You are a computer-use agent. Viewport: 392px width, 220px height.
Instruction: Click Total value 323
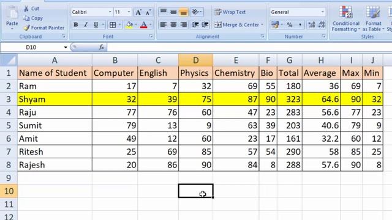290,99
